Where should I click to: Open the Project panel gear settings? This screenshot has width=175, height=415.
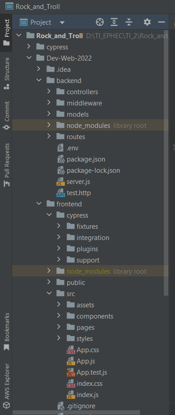147,22
